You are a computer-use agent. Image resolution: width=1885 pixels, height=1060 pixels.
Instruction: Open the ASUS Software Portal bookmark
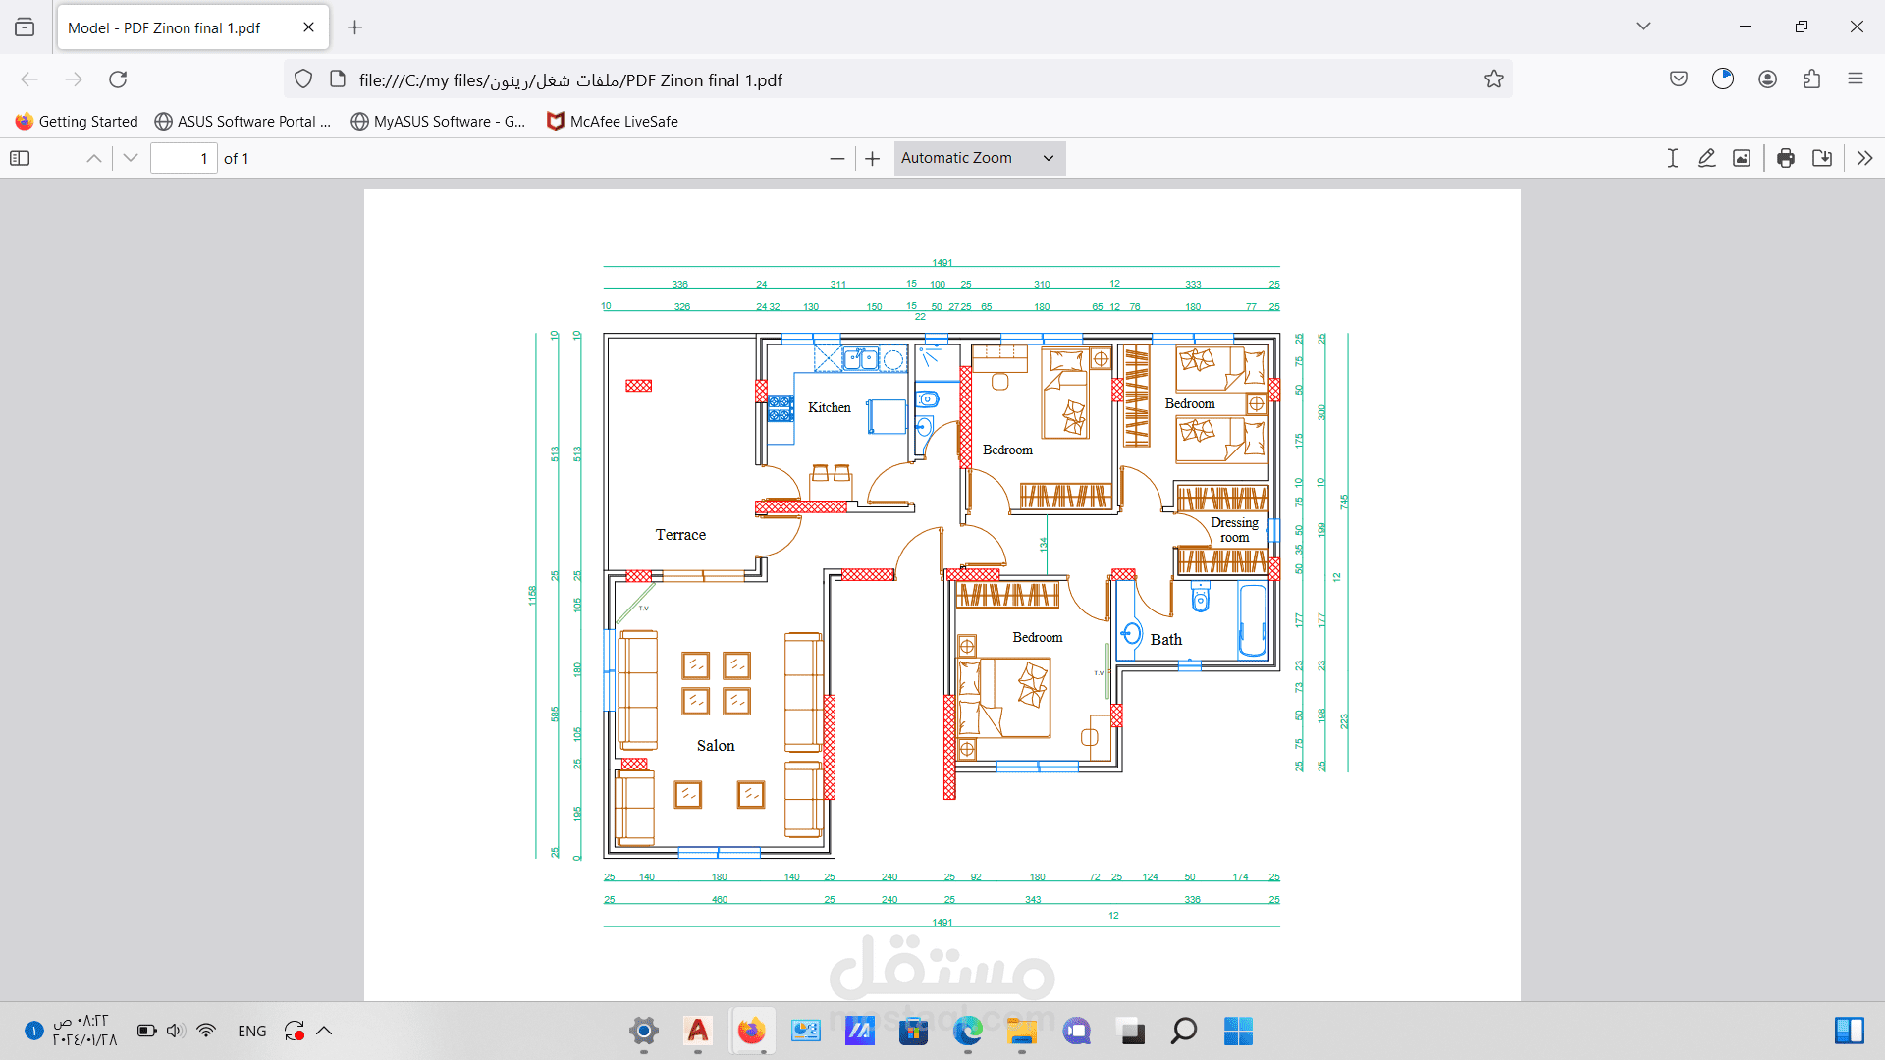(243, 122)
